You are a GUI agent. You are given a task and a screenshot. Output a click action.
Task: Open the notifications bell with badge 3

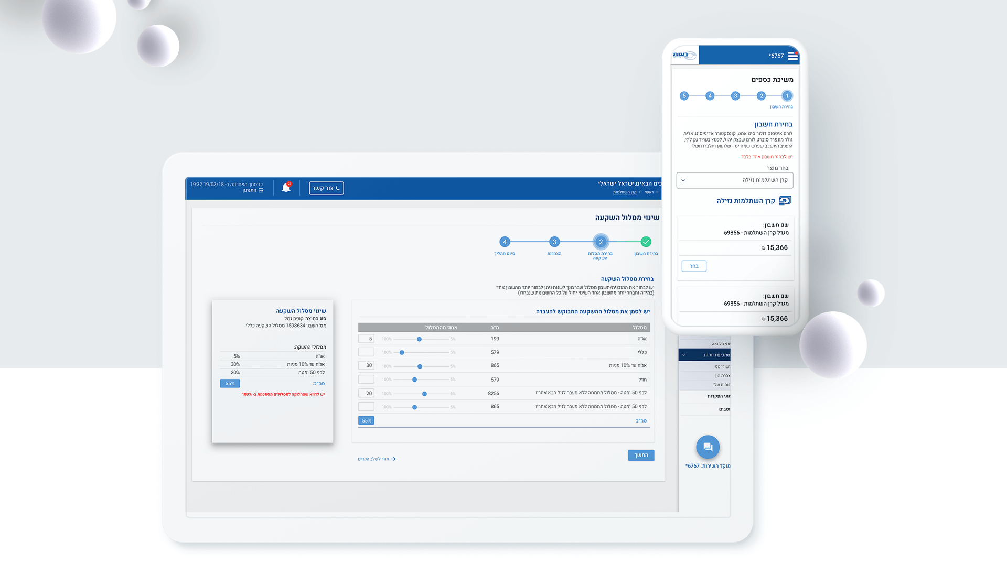tap(286, 188)
